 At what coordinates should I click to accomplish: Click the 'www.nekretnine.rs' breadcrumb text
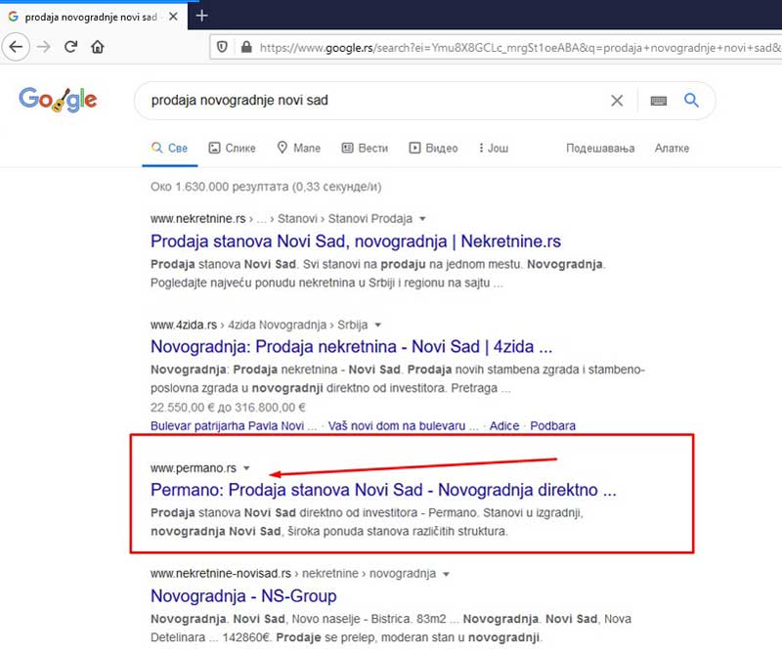click(x=198, y=219)
